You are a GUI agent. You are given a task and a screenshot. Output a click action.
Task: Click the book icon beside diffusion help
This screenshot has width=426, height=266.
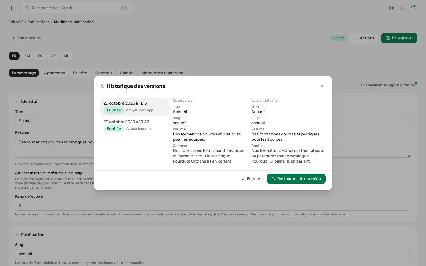point(363,85)
